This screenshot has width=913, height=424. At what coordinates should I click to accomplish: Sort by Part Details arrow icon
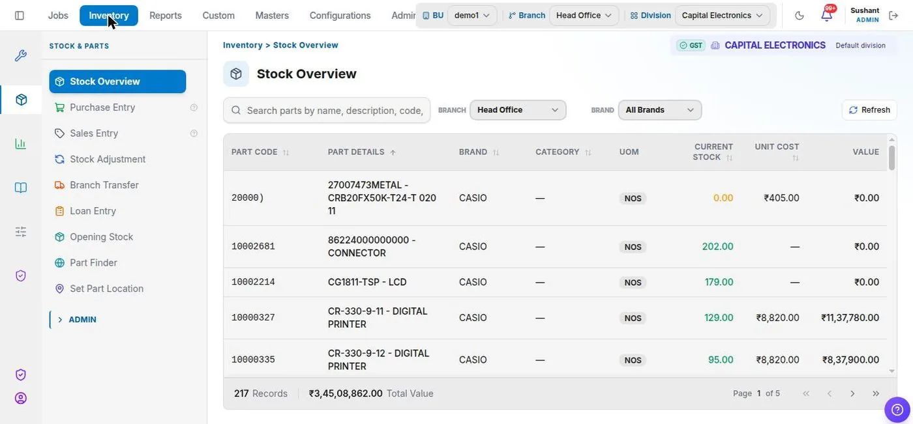pos(393,152)
